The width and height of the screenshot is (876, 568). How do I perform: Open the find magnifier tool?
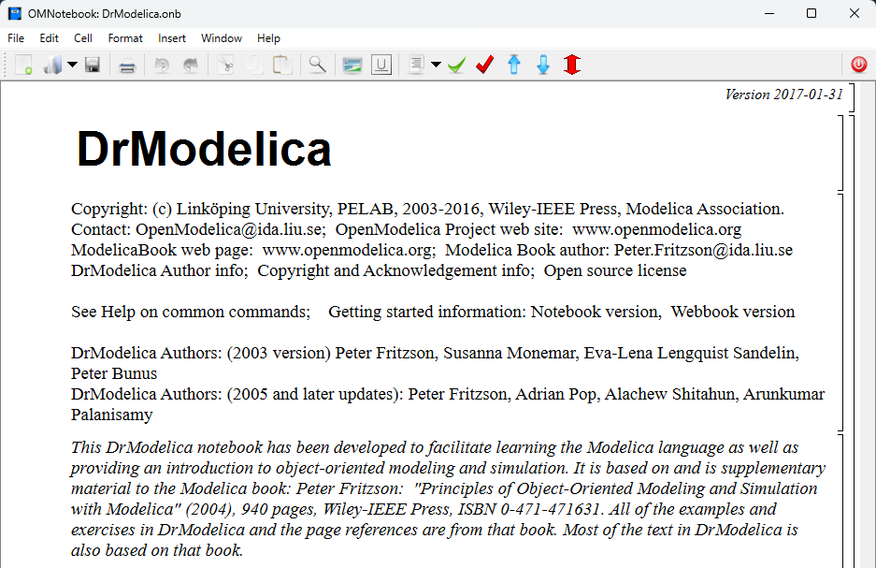(317, 65)
